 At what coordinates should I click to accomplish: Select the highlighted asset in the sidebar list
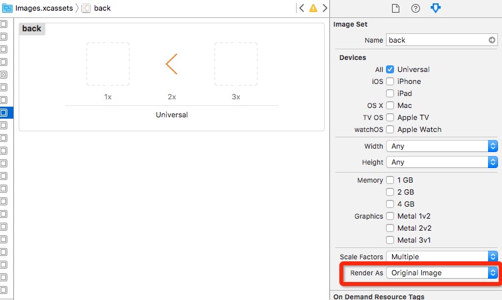tap(4, 113)
